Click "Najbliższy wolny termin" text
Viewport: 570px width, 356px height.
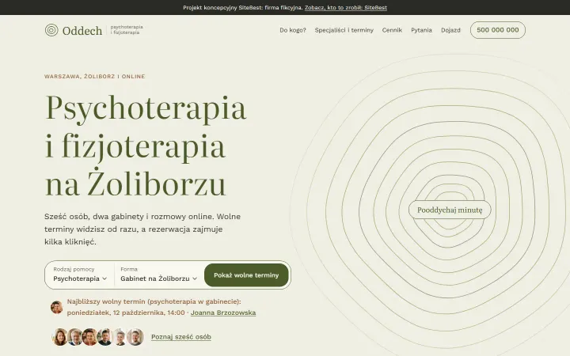pyautogui.click(x=154, y=301)
